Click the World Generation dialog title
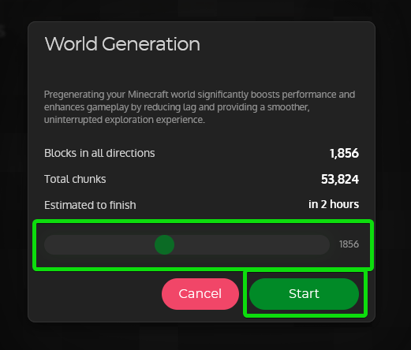The height and width of the screenshot is (350, 411). (x=122, y=43)
